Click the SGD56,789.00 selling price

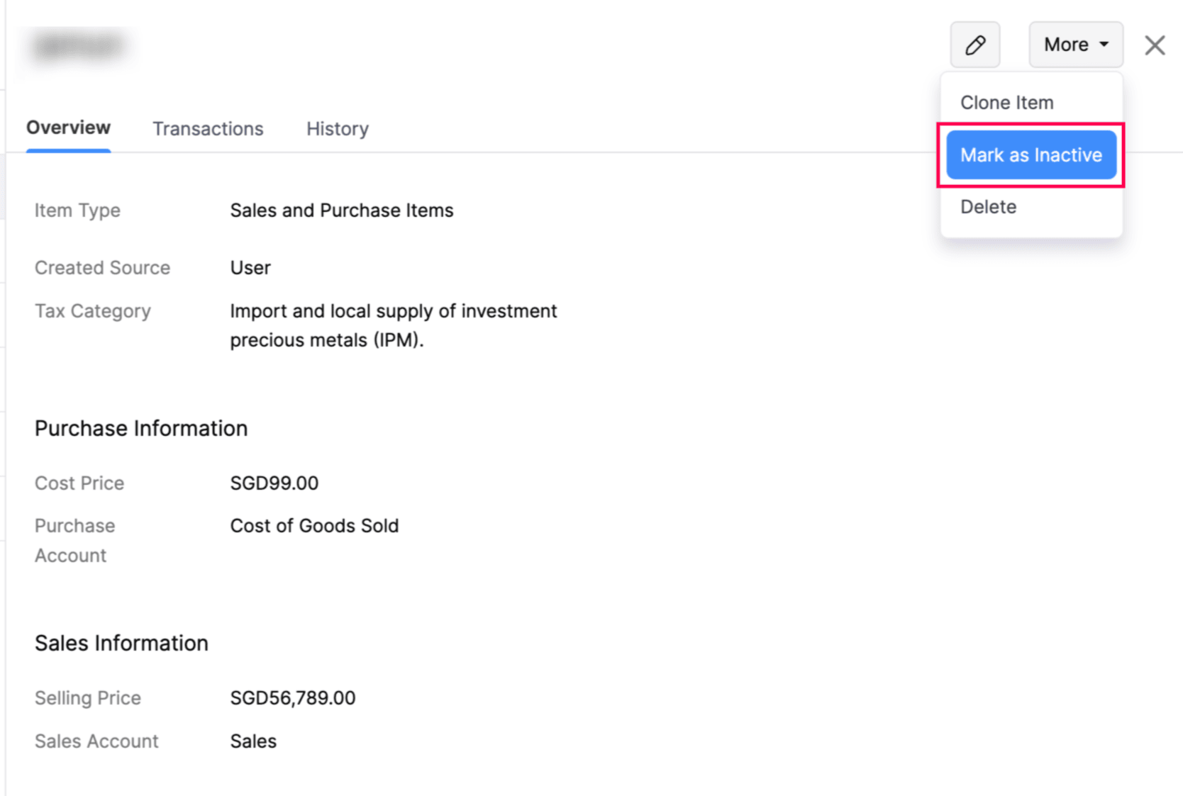pyautogui.click(x=292, y=698)
